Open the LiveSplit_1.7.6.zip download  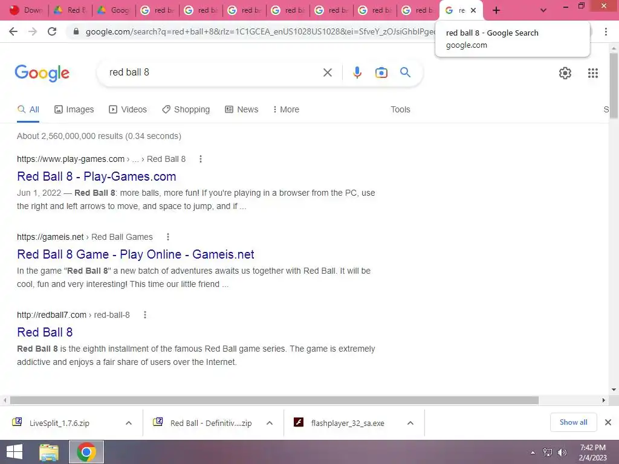60,423
